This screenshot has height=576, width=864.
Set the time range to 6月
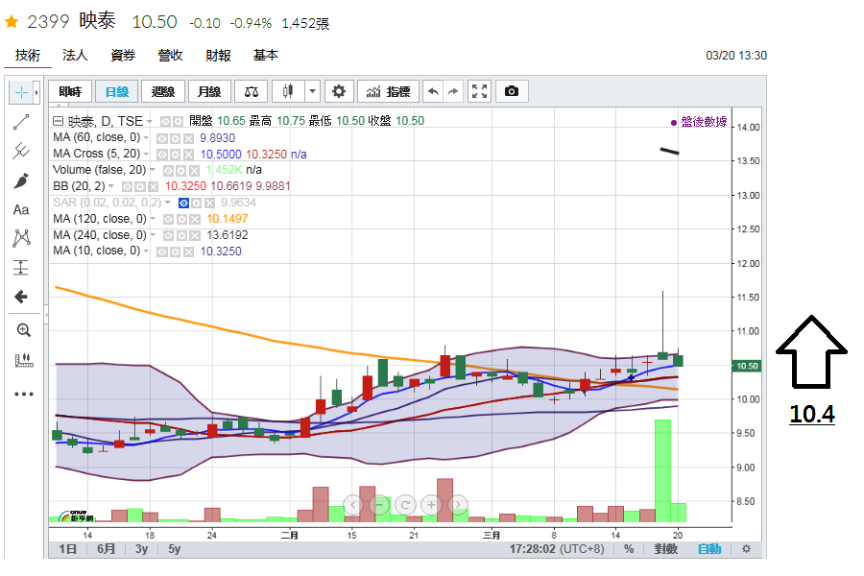click(106, 549)
